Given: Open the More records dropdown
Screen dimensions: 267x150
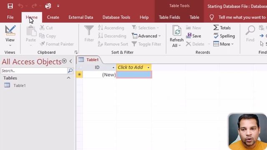Looking at the screenshot, I should (x=224, y=44).
